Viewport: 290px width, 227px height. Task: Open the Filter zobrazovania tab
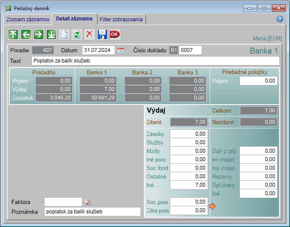coord(121,20)
